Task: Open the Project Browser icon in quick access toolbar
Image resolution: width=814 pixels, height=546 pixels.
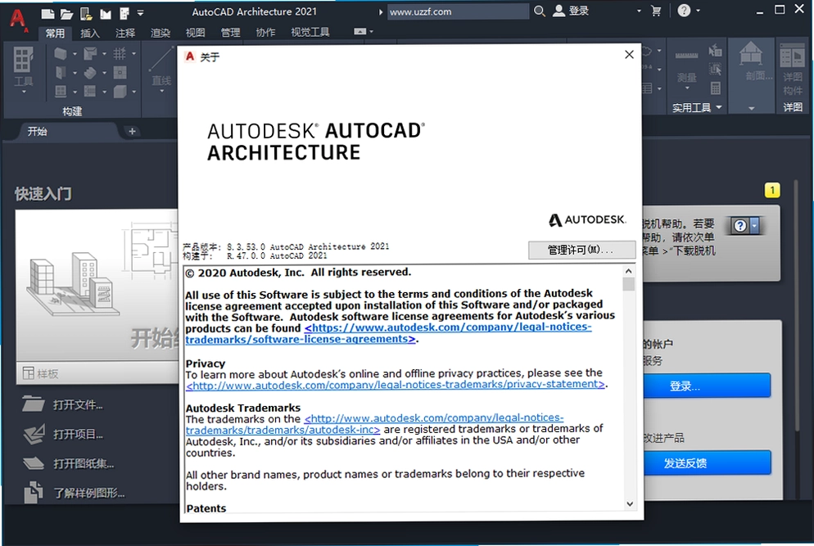Action: coord(124,13)
